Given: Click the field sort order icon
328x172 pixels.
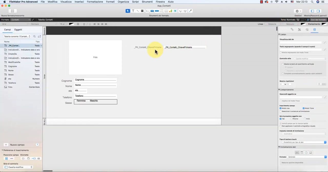Looking at the screenshot, I should click(x=39, y=36).
